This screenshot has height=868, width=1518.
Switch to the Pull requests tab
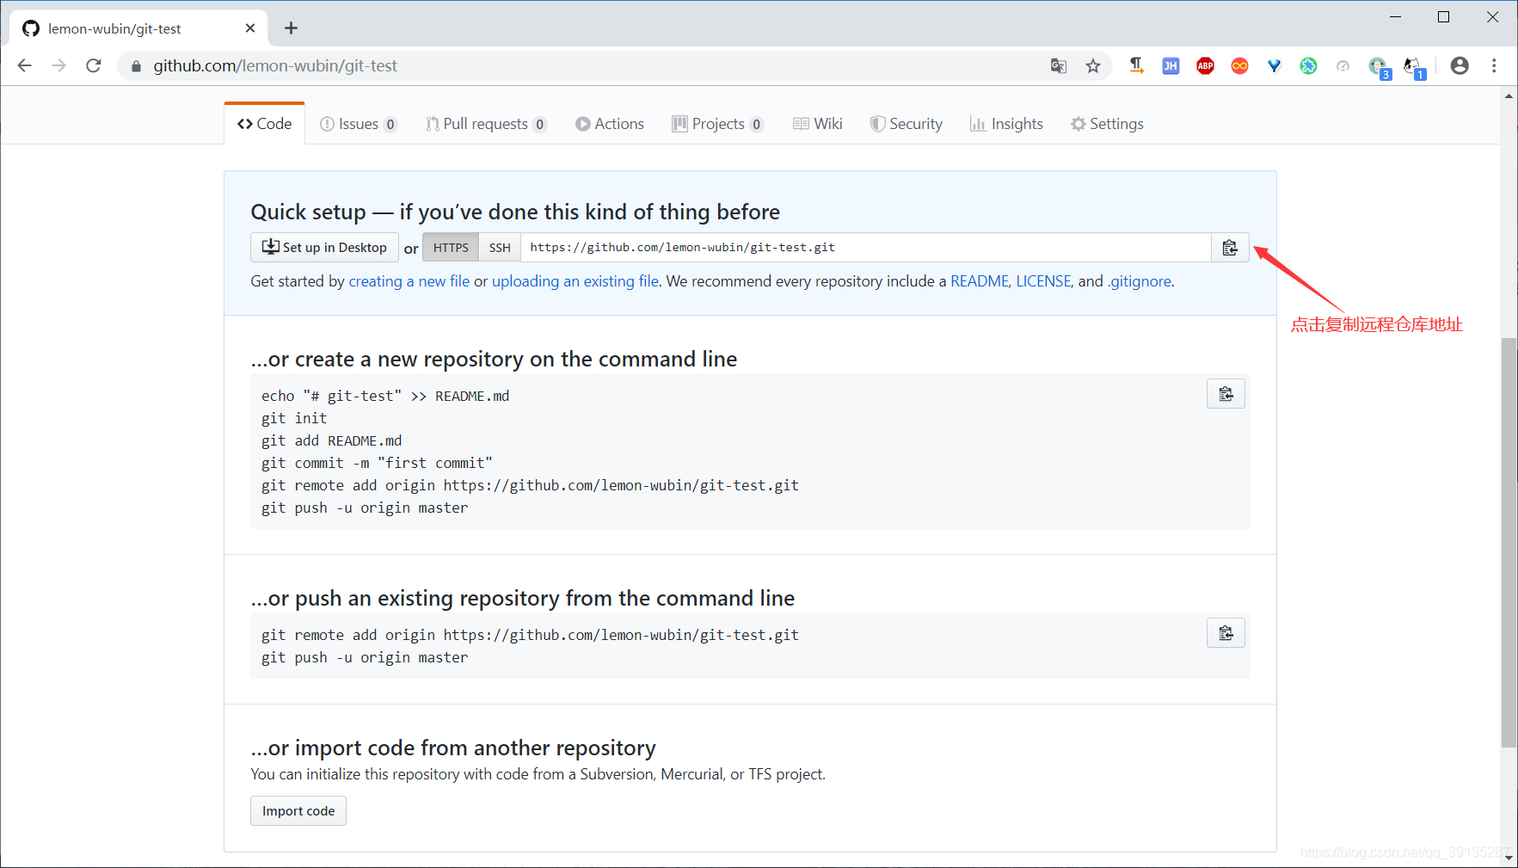click(x=486, y=124)
